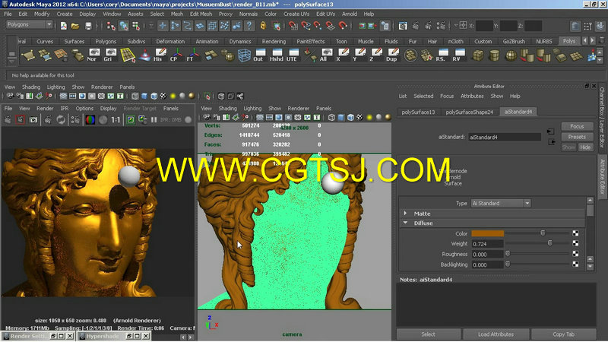Click the Hshd hypershade shelf icon
This screenshot has height=342, width=608.
277,55
